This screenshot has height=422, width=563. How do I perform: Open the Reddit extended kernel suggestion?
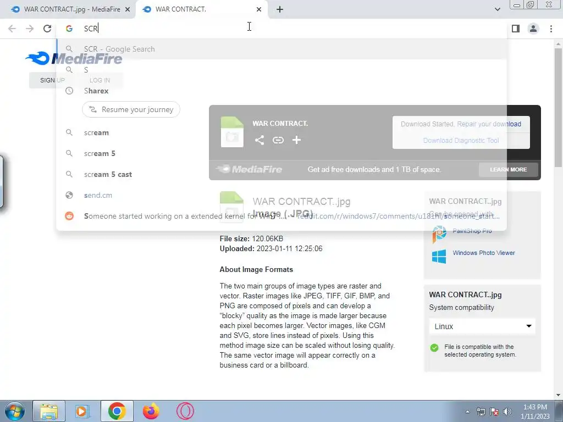(281, 215)
